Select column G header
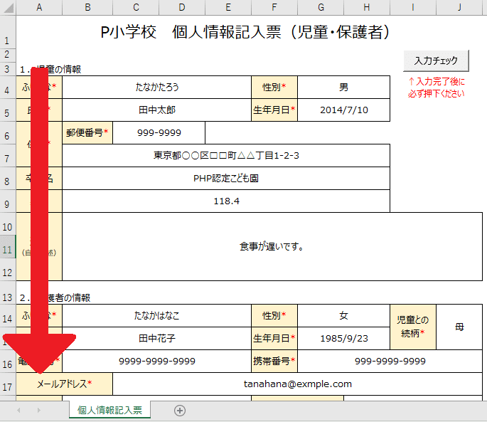Image resolution: width=487 pixels, height=422 pixels. tap(321, 7)
